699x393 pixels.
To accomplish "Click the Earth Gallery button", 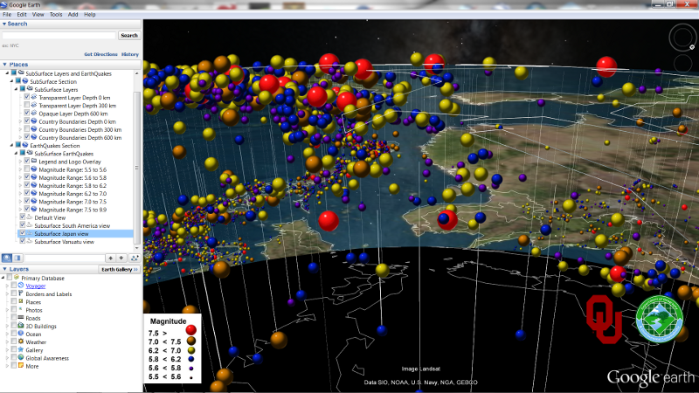I will coord(119,269).
